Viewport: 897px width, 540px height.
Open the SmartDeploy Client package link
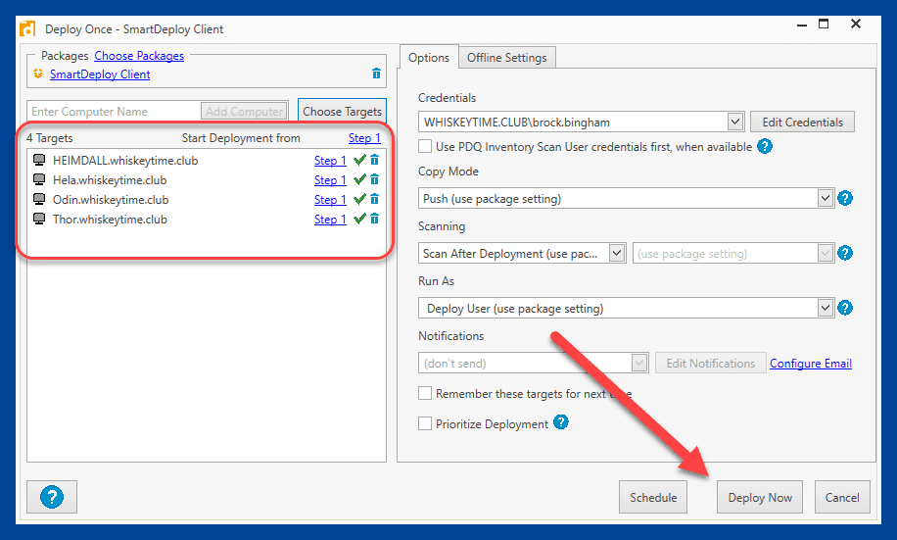click(100, 74)
